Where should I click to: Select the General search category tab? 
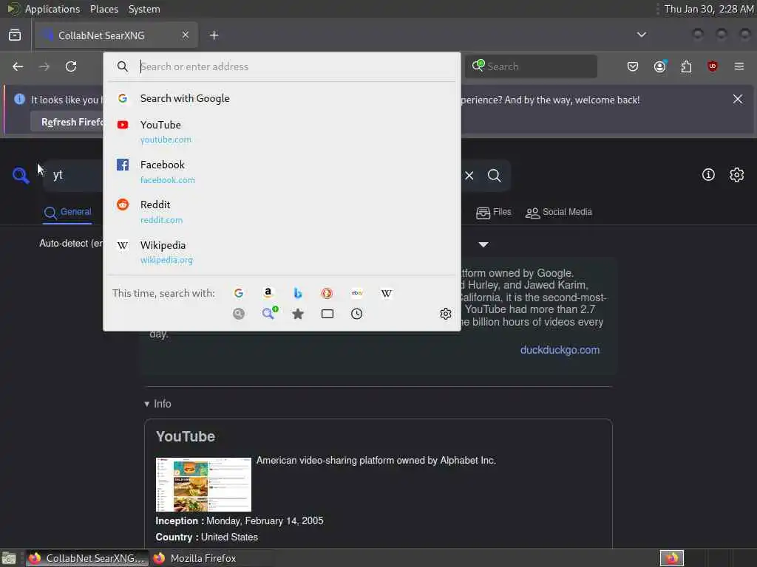[67, 212]
